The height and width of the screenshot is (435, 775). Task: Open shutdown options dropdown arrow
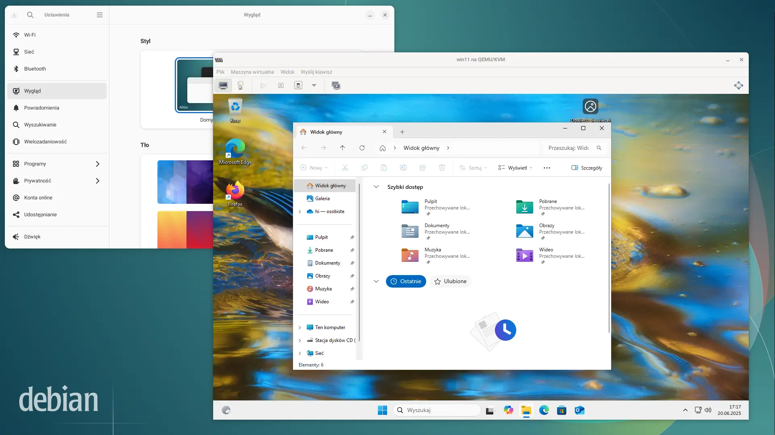[x=314, y=85]
